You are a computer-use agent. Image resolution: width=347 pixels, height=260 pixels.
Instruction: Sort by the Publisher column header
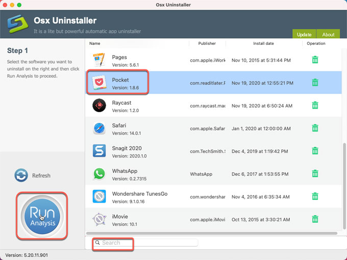(207, 43)
